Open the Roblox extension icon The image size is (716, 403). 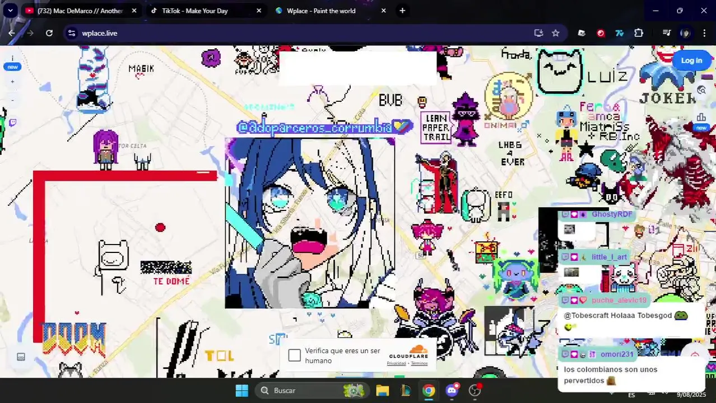582,33
